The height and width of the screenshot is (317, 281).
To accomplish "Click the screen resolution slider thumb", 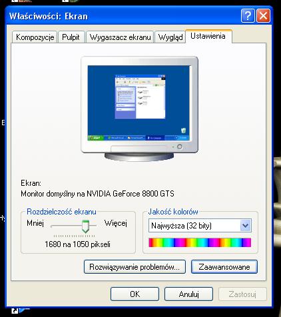I will (x=85, y=226).
